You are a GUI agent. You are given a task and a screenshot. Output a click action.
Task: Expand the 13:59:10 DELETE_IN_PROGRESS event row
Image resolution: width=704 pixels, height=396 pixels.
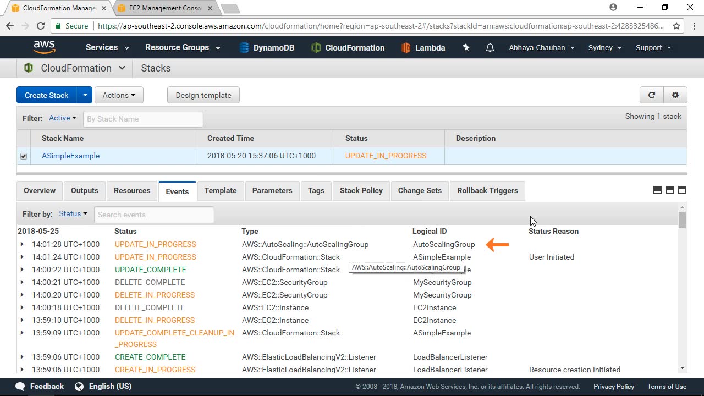pyautogui.click(x=22, y=320)
